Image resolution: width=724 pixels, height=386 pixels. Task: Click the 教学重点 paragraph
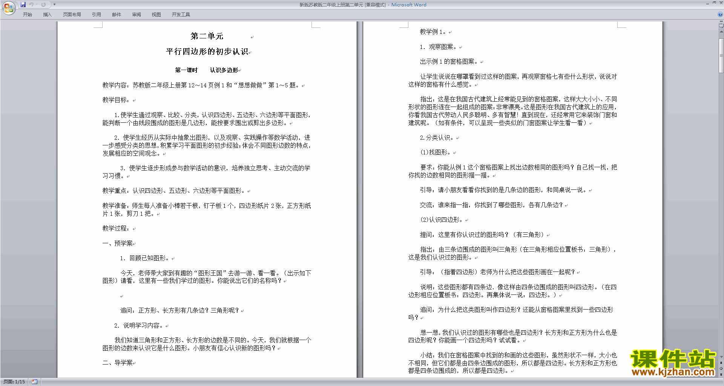(174, 191)
